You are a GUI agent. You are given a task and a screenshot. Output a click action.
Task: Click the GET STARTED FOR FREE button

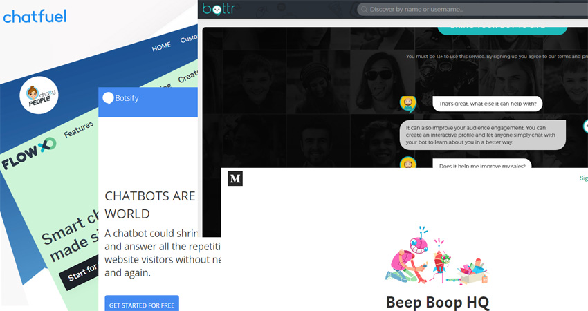(x=142, y=304)
